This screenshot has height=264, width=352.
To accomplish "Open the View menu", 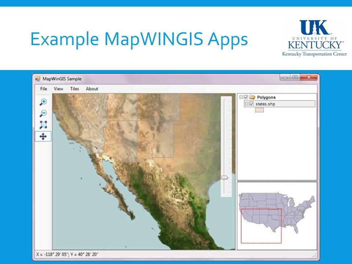I will click(x=58, y=89).
